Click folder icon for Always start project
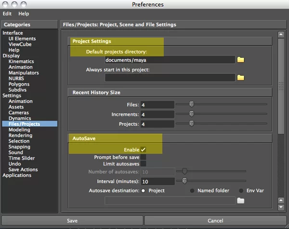Image resolution: width=289 pixels, height=229 pixels. [x=241, y=77]
